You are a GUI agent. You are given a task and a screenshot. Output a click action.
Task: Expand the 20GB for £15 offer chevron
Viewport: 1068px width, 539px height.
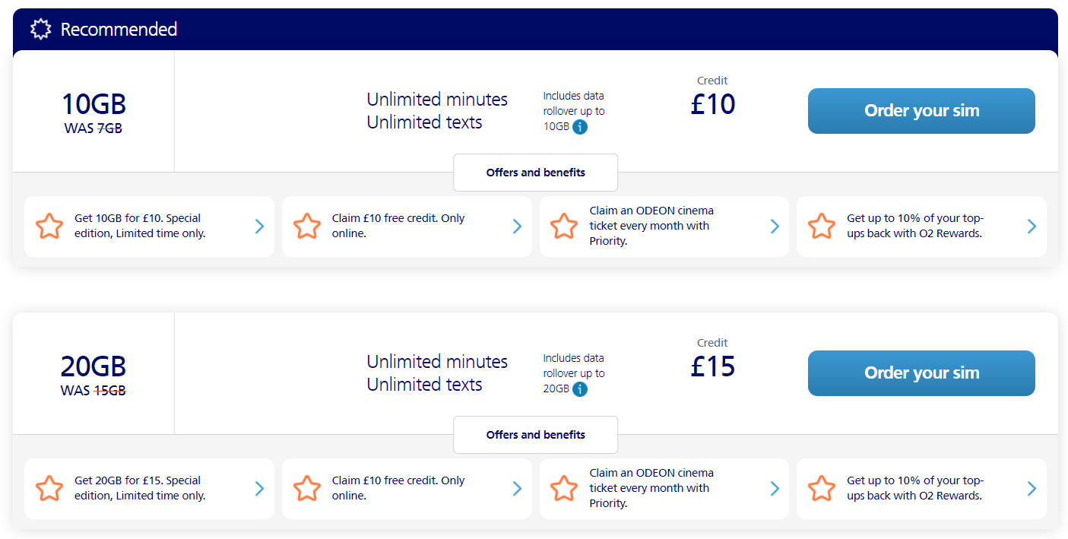(259, 489)
